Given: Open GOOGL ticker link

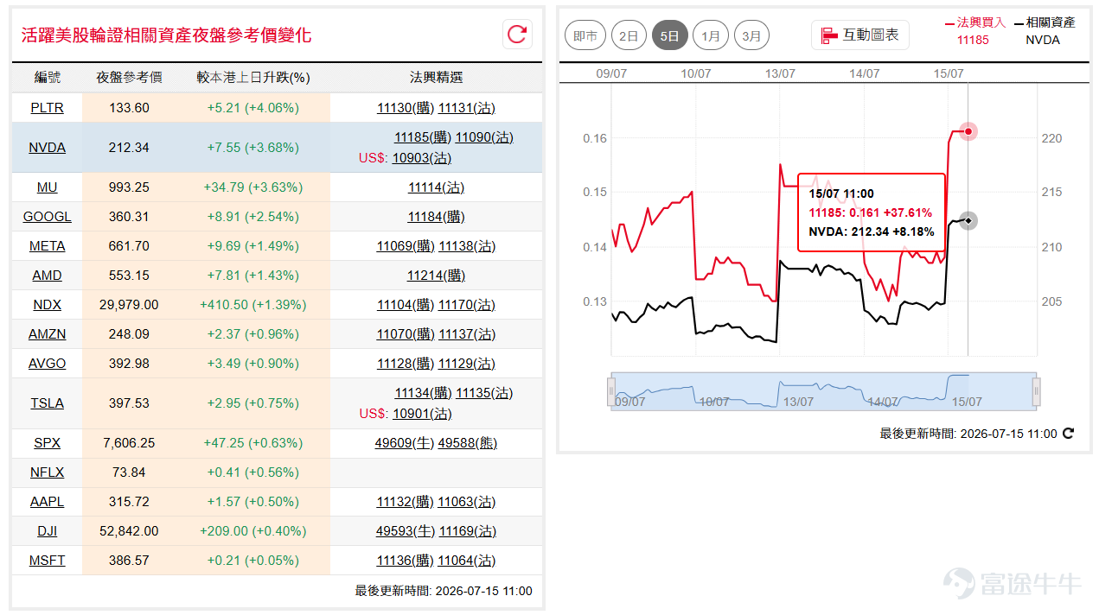Looking at the screenshot, I should [47, 217].
